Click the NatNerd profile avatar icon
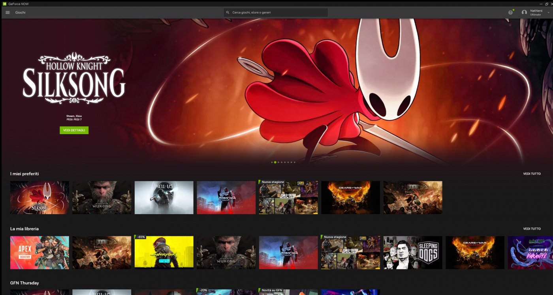Image resolution: width=553 pixels, height=295 pixels. pyautogui.click(x=524, y=12)
